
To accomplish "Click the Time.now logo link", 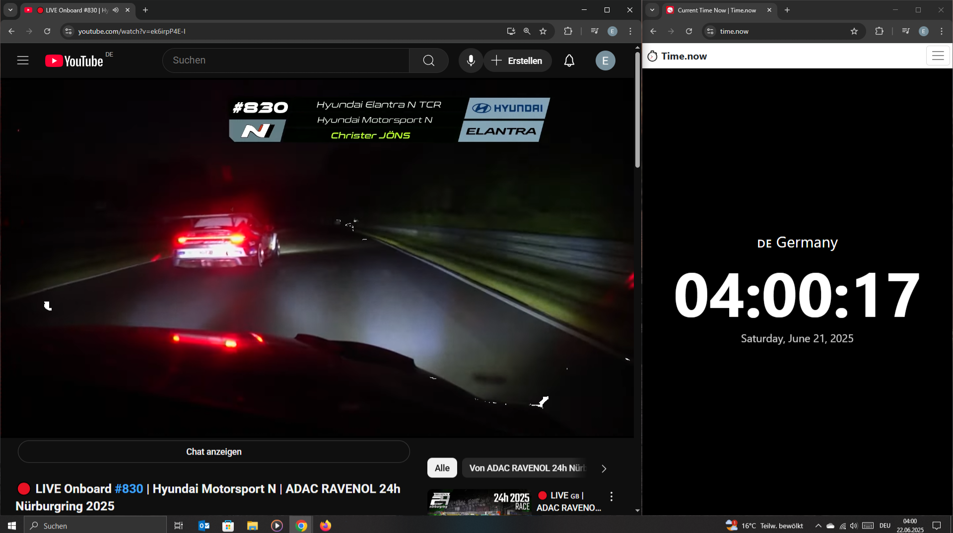I will (677, 56).
